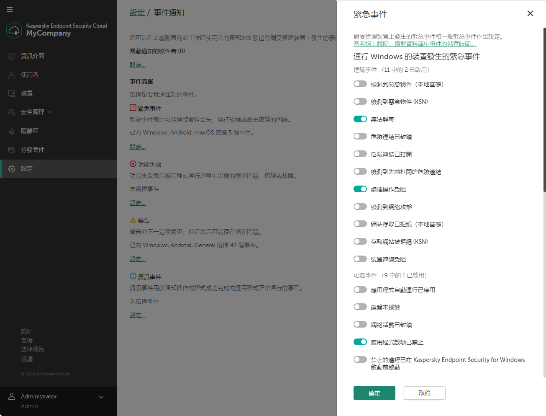Select the 支援 menu item
The height and width of the screenshot is (416, 546).
27,340
